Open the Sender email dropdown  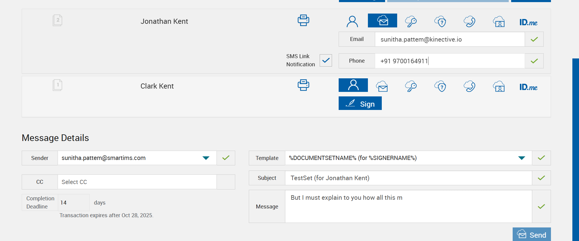[206, 158]
